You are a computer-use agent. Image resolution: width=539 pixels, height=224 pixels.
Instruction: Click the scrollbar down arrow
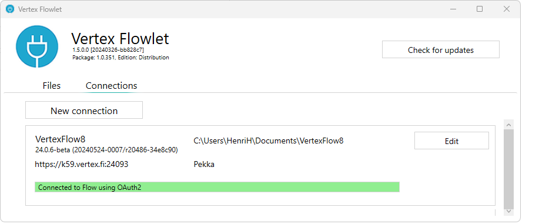(509, 211)
